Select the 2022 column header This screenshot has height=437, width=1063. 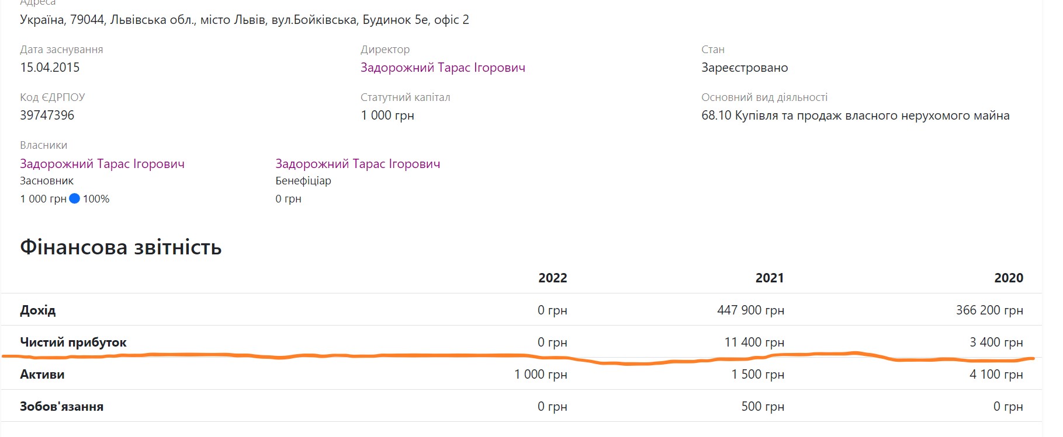[552, 278]
